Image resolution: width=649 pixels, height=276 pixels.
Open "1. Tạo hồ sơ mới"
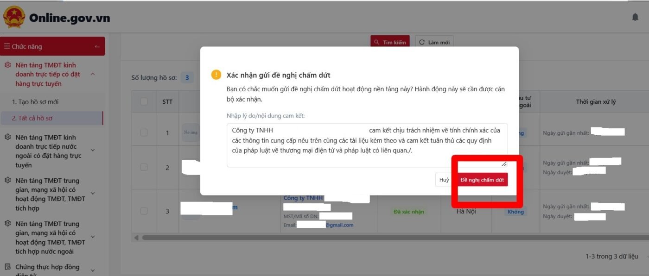pyautogui.click(x=35, y=102)
